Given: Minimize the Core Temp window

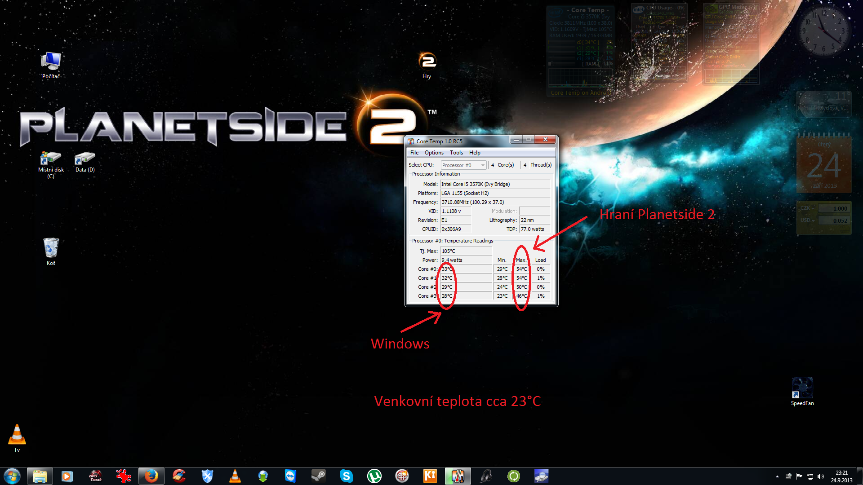Looking at the screenshot, I should click(516, 140).
